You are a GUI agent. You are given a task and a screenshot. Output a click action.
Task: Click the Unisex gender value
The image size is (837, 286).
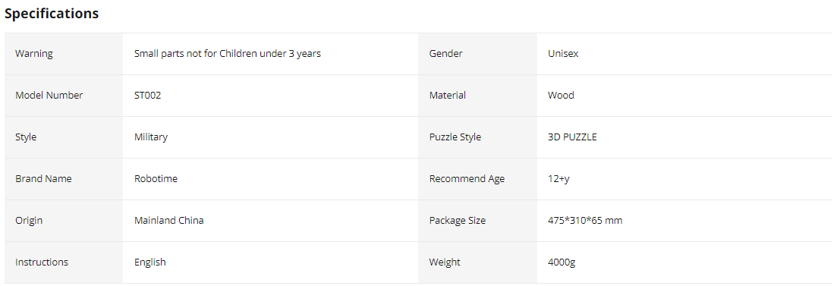click(563, 53)
